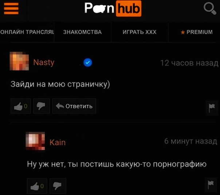Click the blue verified badge next to Nasty
Viewport: 220px width, 195px height.
tap(88, 62)
